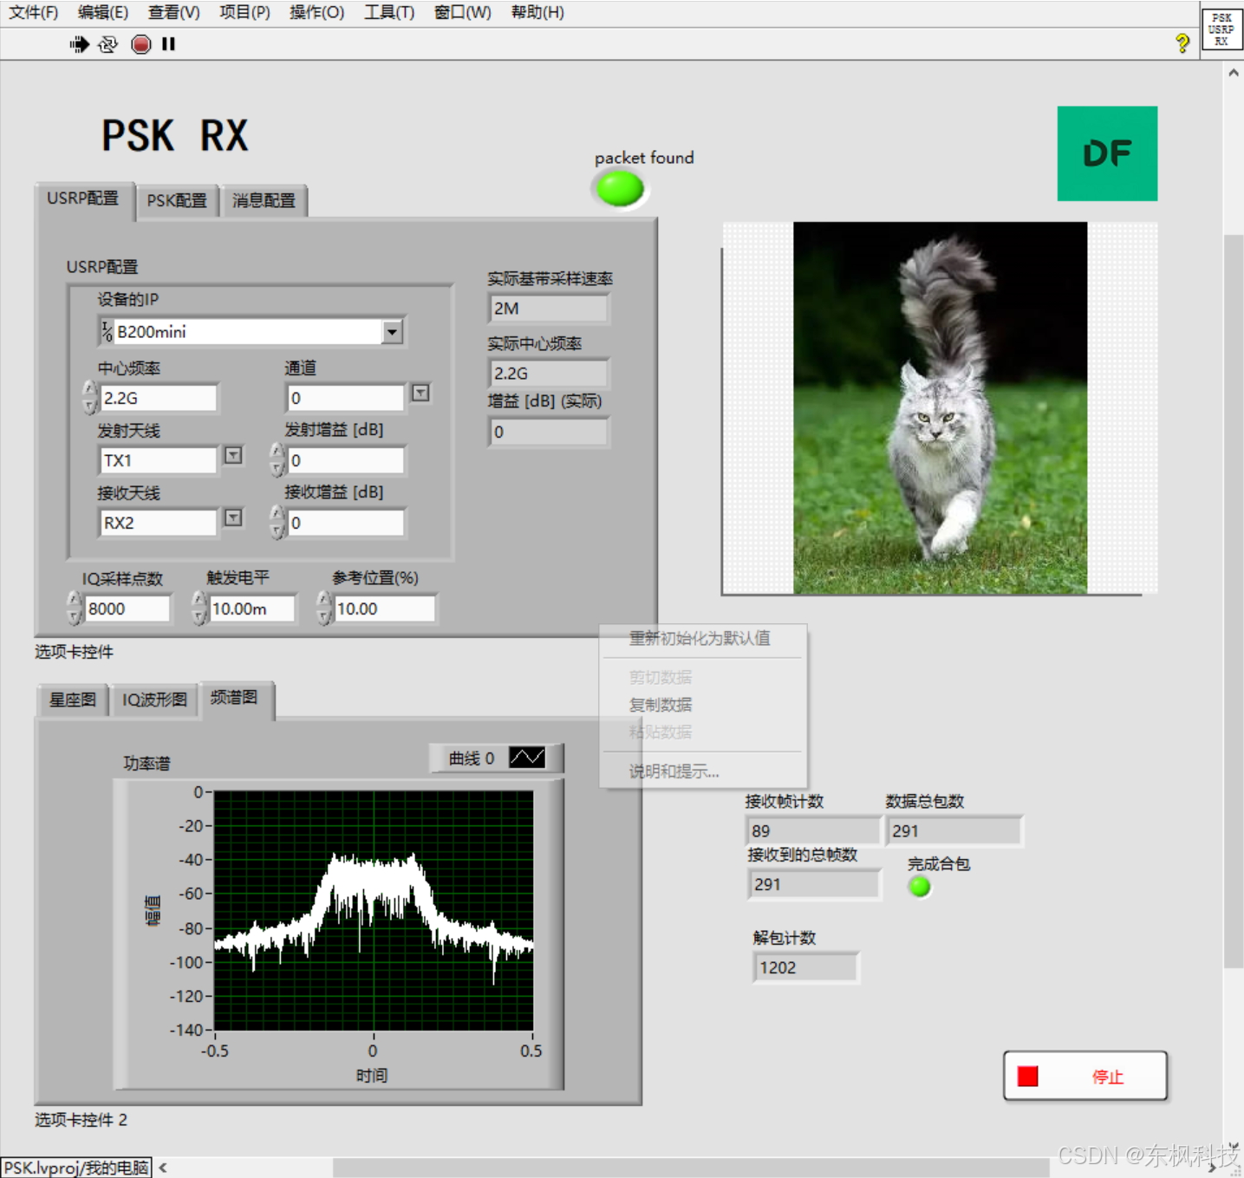Click the red square on the stop button
Image resolution: width=1244 pixels, height=1178 pixels.
point(1027,1076)
